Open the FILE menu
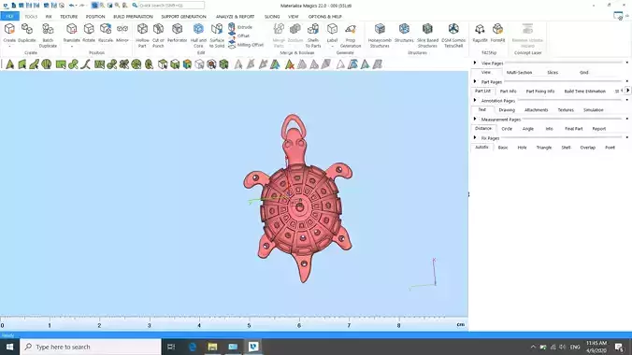 [9, 17]
